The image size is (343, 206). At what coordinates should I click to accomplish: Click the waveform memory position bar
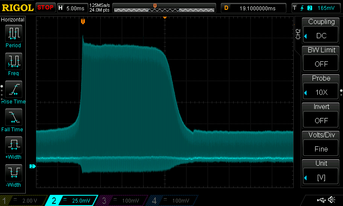point(164,8)
